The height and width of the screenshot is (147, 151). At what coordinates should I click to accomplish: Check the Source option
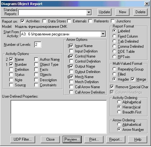(11, 85)
